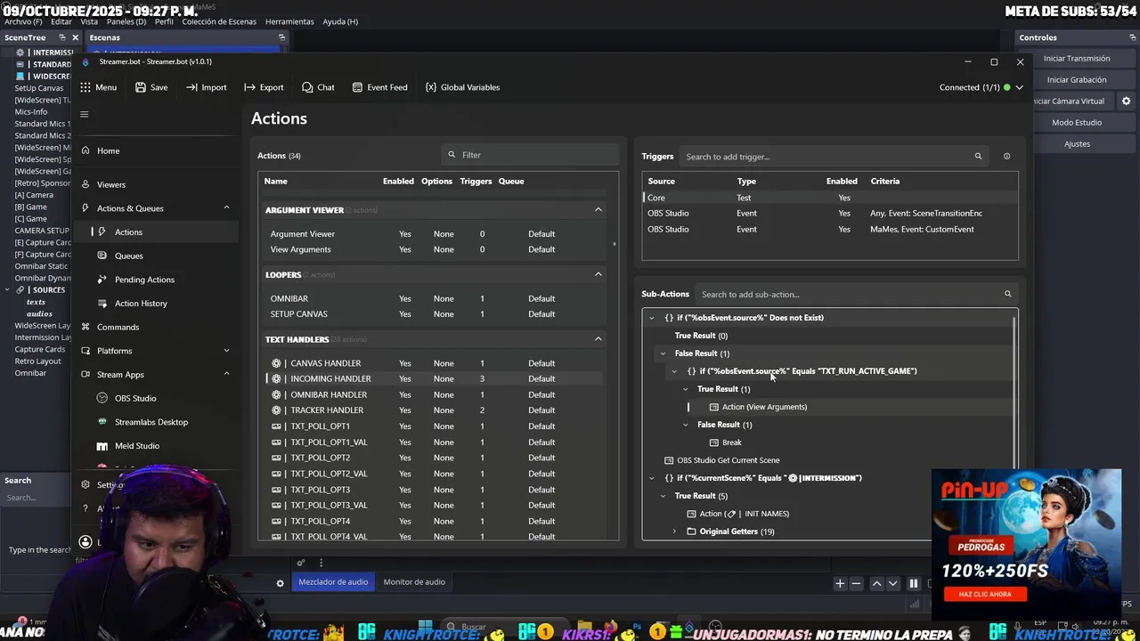Viewport: 1140px width, 641px height.
Task: Click the OBS Studio sidebar icon
Action: point(103,398)
